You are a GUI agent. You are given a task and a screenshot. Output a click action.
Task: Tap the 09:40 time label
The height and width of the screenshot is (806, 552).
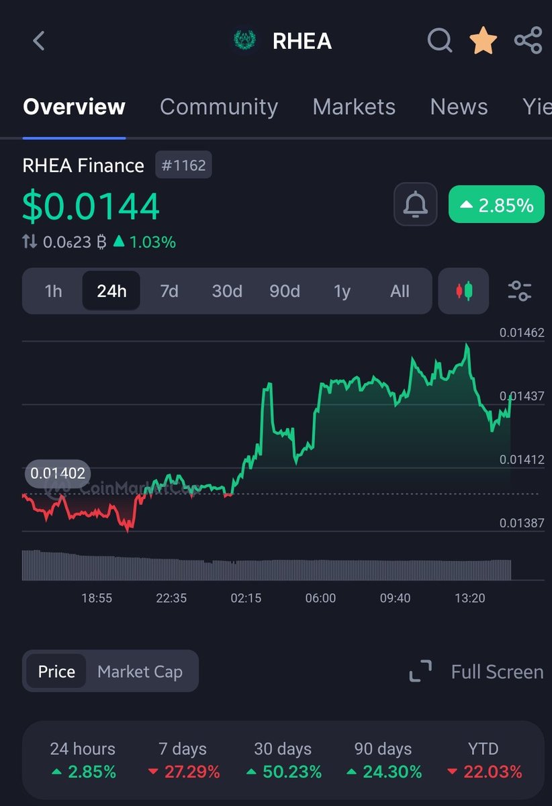(x=395, y=598)
